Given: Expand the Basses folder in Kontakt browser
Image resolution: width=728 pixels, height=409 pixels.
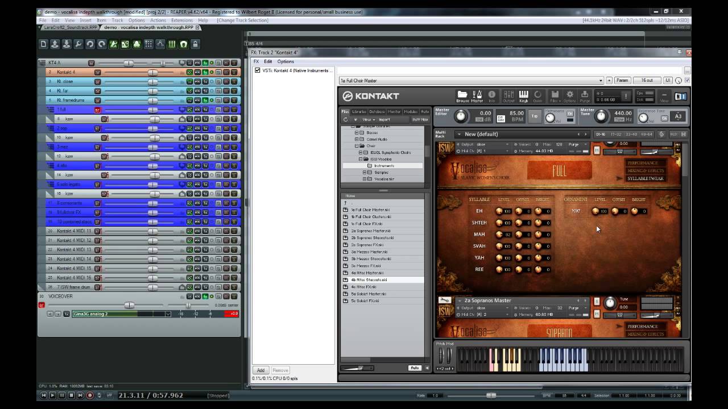Looking at the screenshot, I should (357, 132).
